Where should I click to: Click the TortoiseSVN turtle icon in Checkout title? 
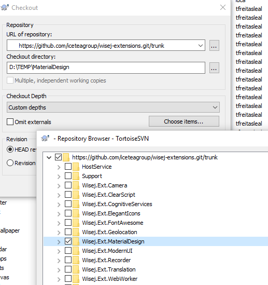point(5,7)
